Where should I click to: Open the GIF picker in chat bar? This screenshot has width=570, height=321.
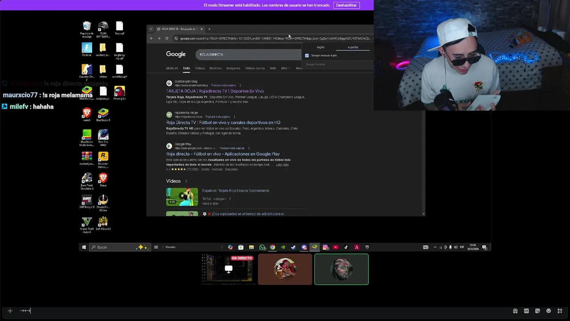coord(526,311)
